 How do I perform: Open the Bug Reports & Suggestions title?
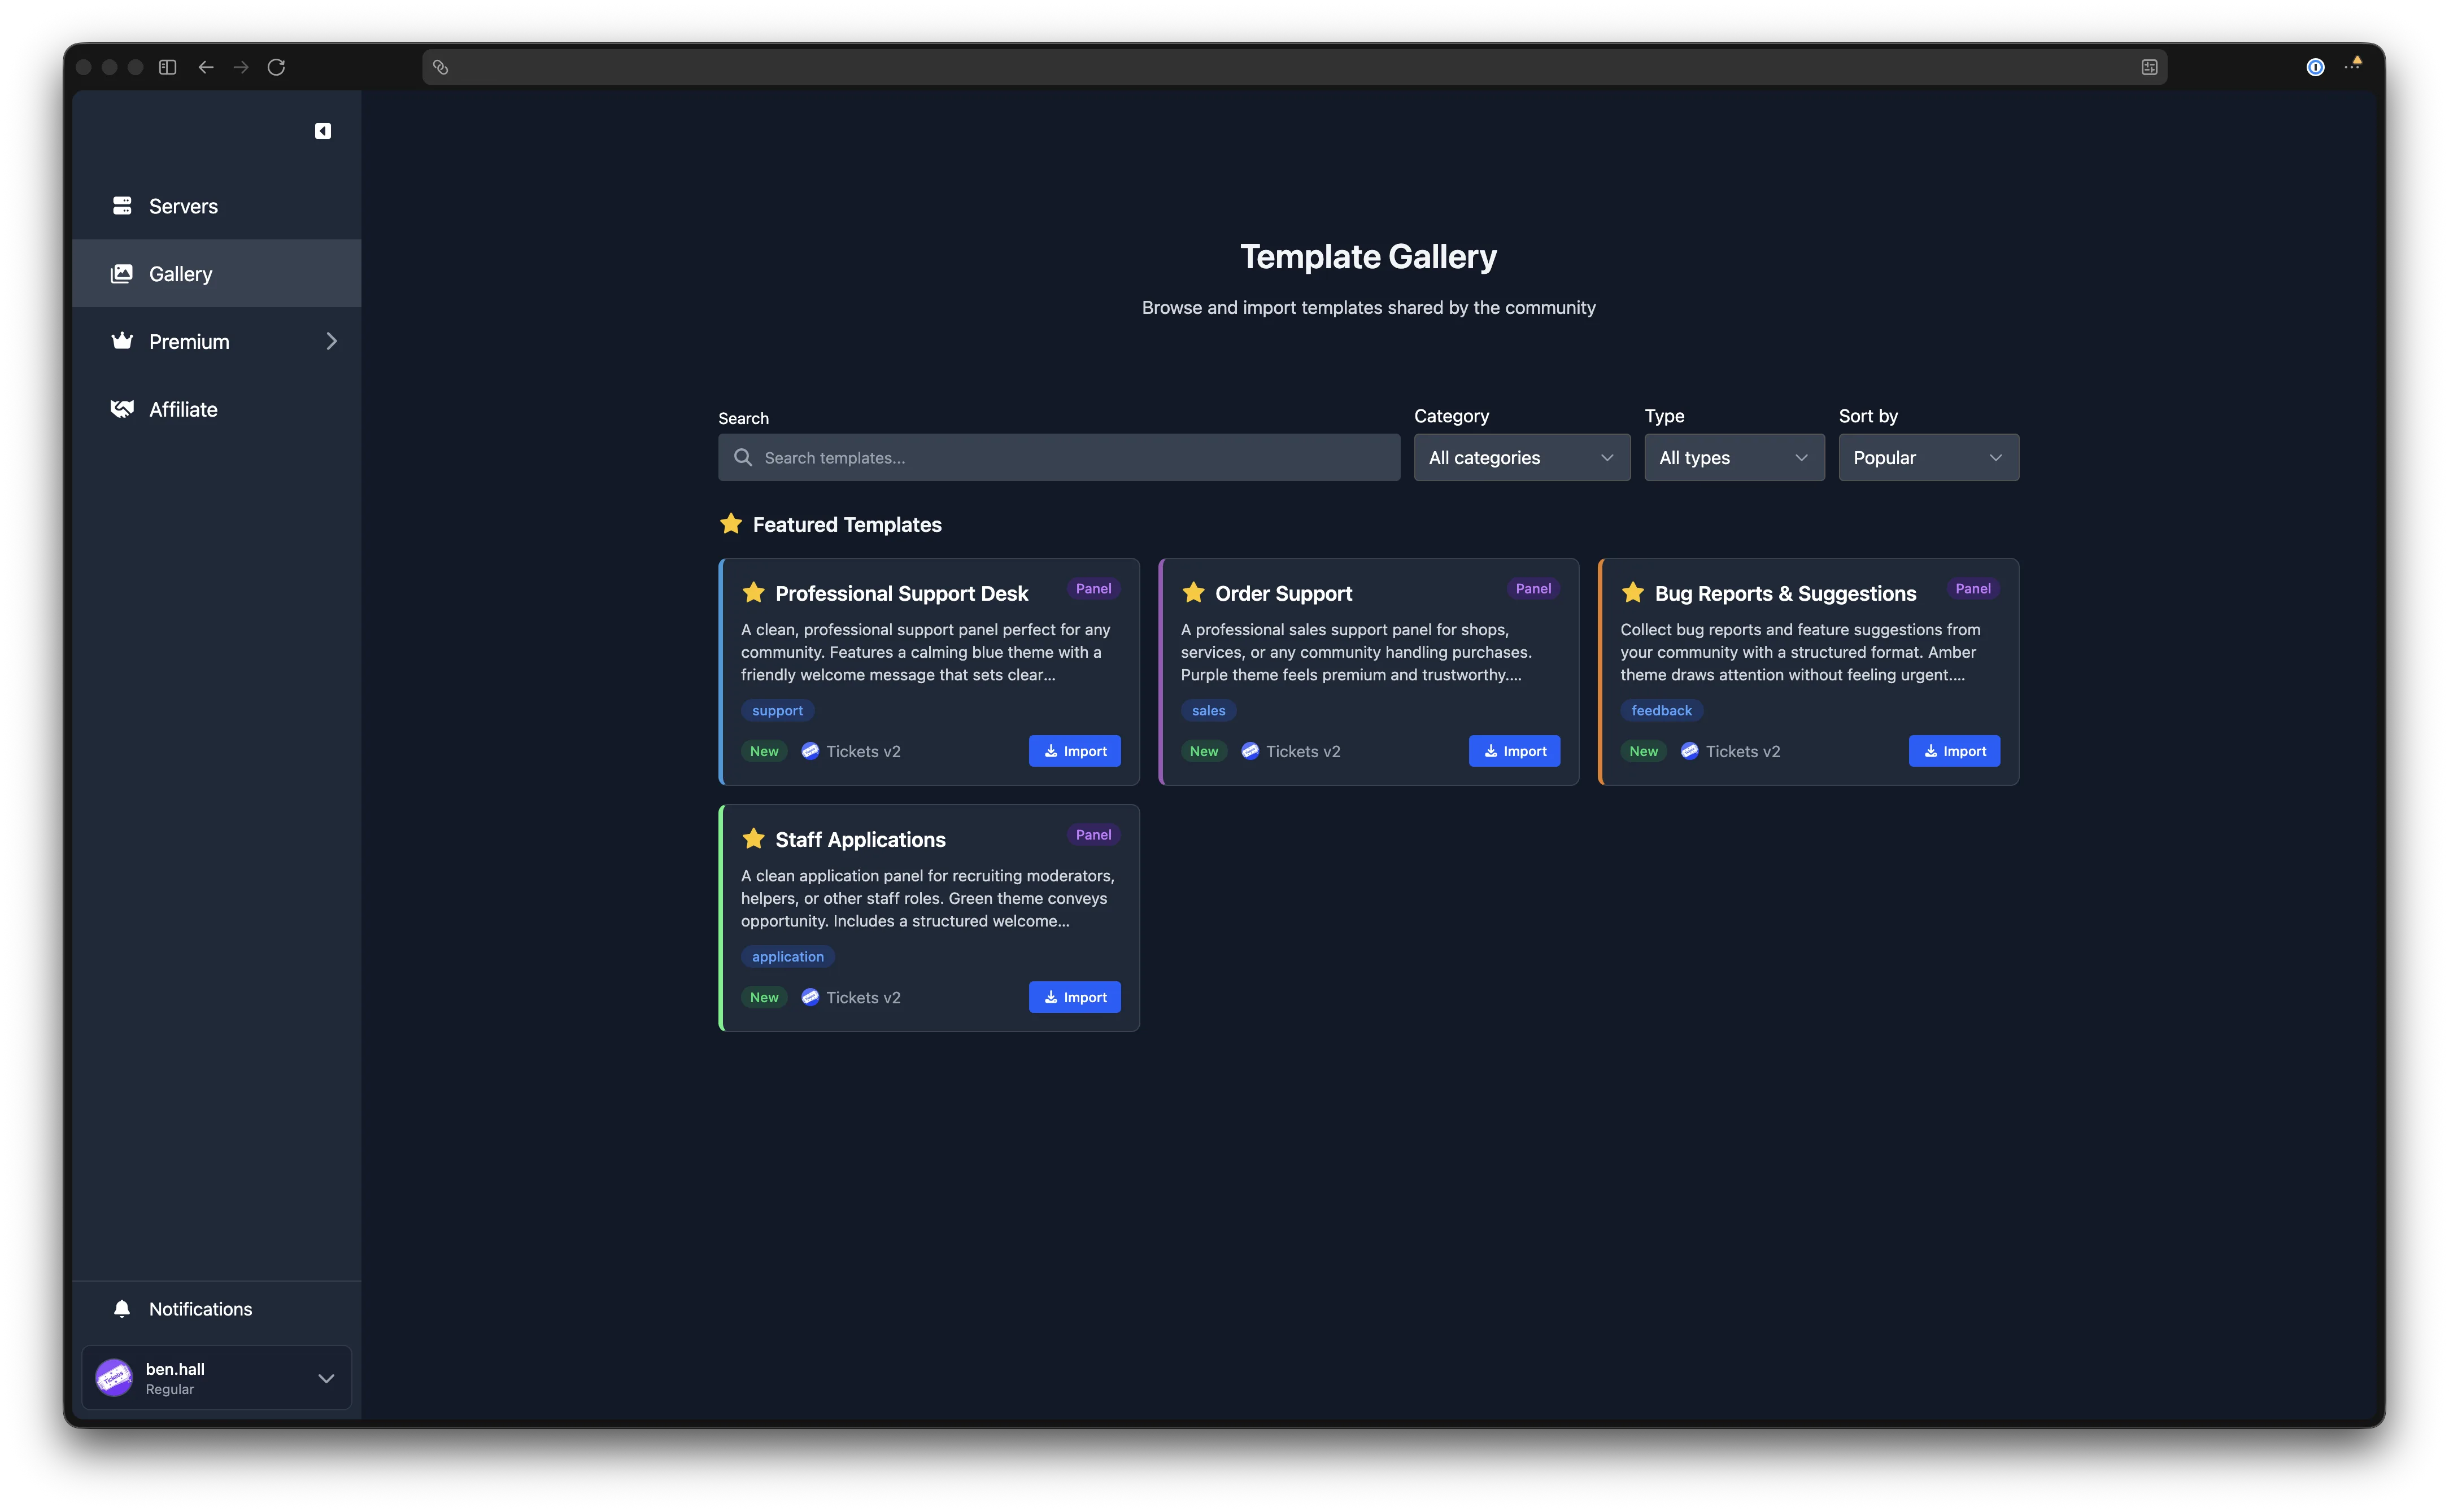[1785, 594]
